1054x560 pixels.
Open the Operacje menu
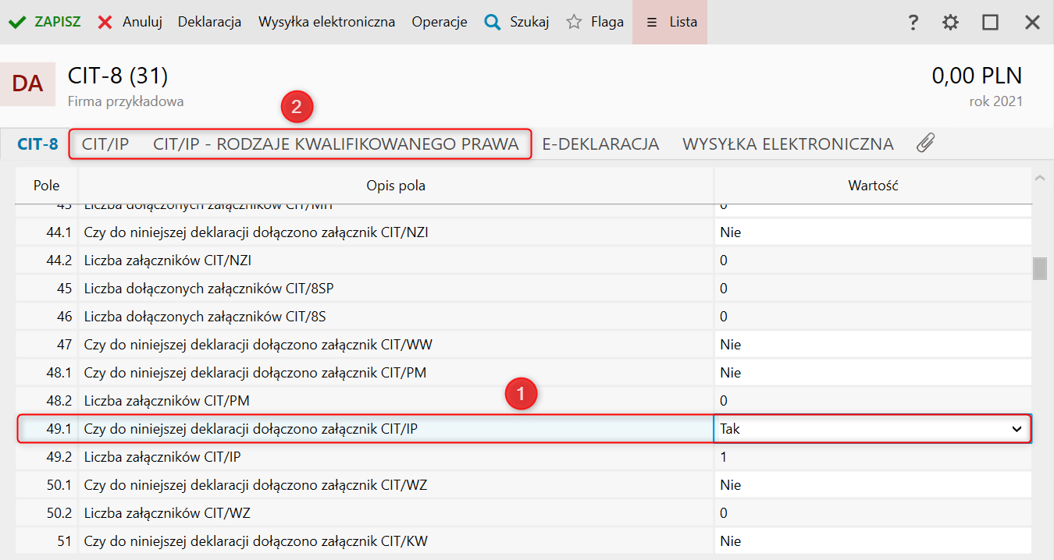coord(440,22)
